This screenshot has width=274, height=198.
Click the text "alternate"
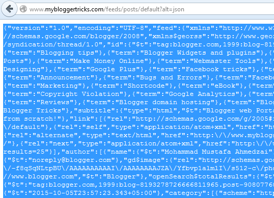click(x=55, y=136)
